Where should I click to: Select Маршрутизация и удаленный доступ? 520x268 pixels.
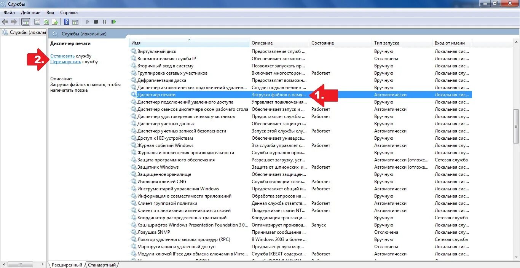pyautogui.click(x=176, y=247)
